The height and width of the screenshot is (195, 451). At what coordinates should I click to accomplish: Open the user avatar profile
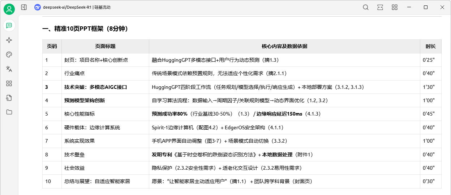coord(9,9)
